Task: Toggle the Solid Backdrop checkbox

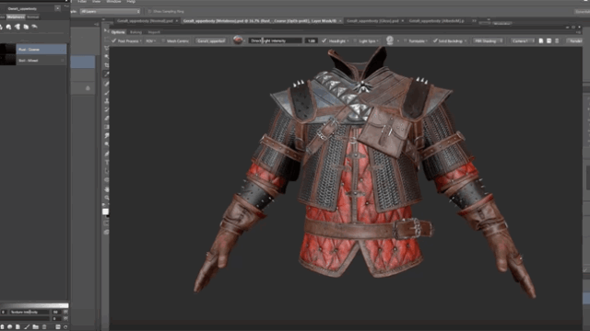Action: (435, 40)
